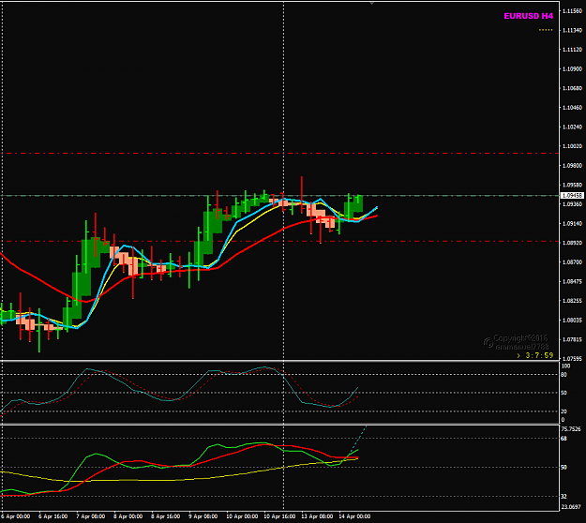Click the 8 Apr 16:00 time label
The image size is (586, 523).
click(x=165, y=516)
